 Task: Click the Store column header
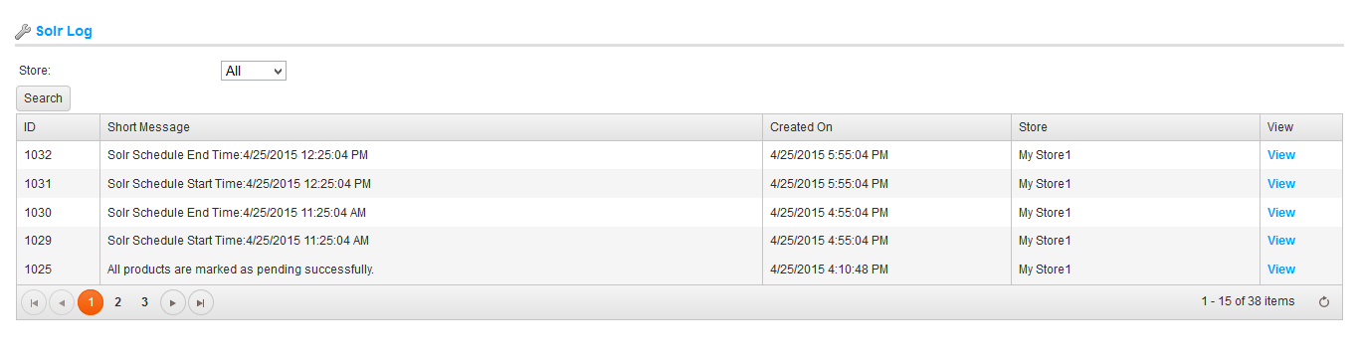click(x=1135, y=127)
